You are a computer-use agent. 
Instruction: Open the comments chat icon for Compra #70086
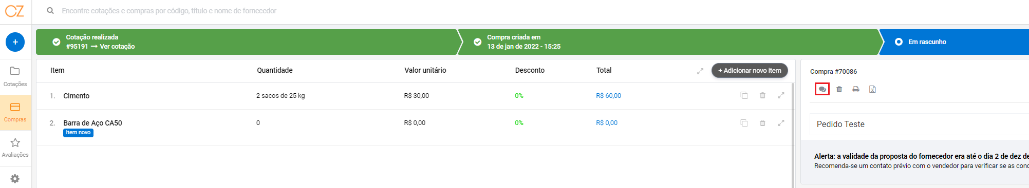coord(822,89)
